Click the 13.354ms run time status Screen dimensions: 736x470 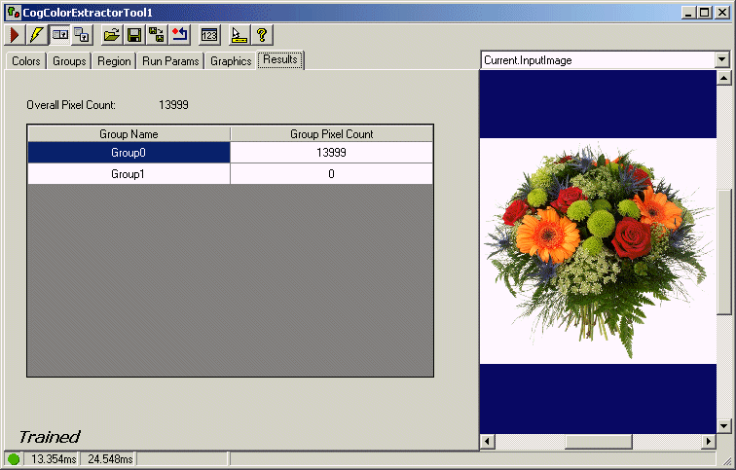pyautogui.click(x=53, y=459)
